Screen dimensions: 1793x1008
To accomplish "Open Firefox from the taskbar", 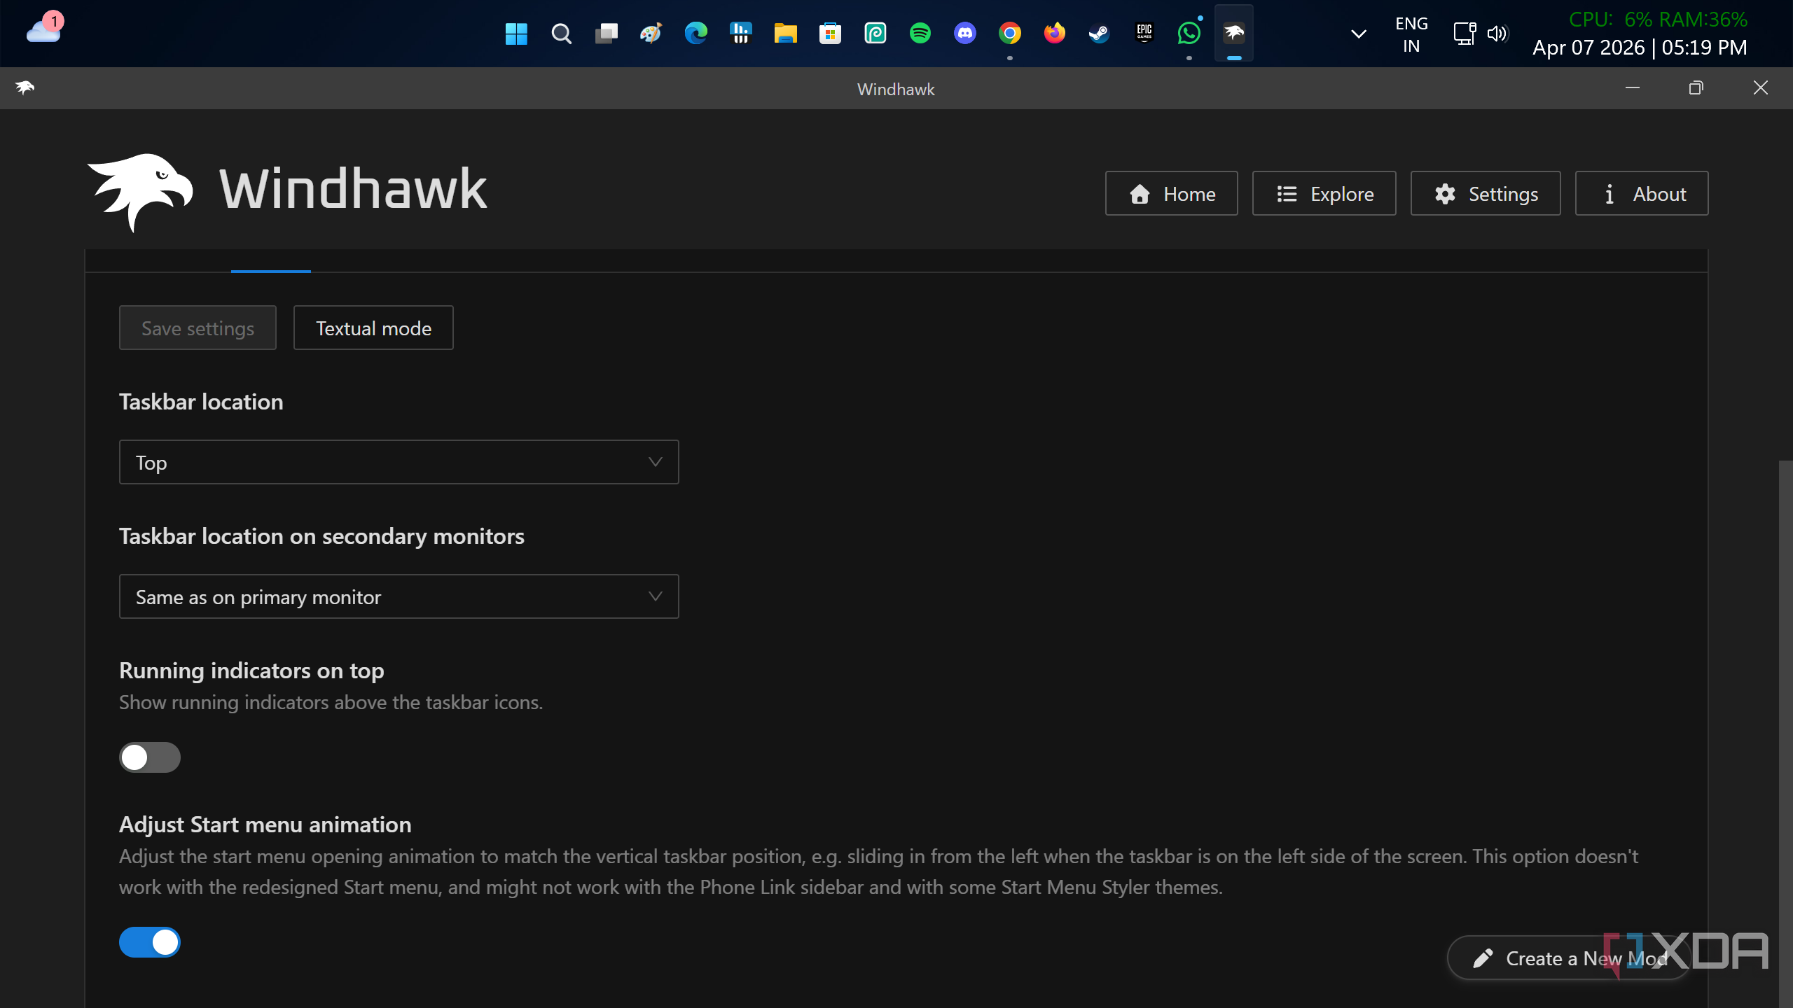I will (1054, 34).
